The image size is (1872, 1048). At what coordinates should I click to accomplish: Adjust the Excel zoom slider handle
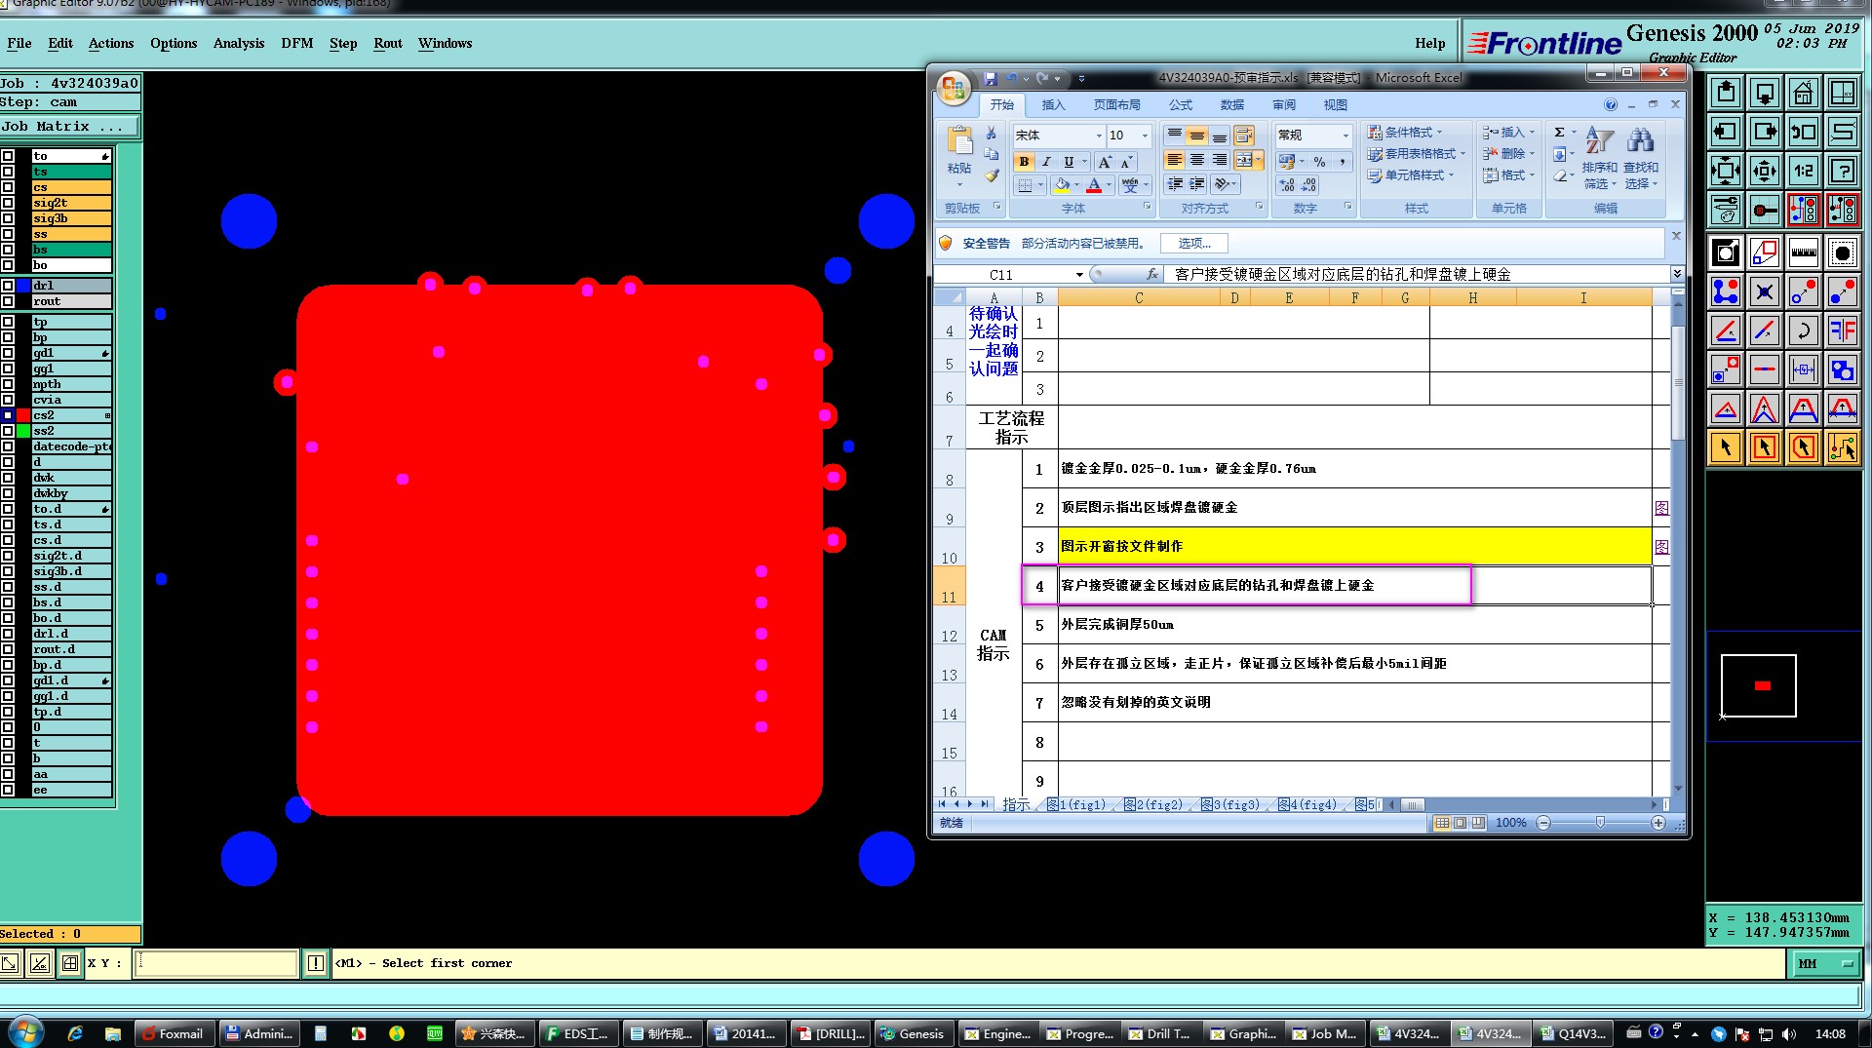click(x=1600, y=823)
